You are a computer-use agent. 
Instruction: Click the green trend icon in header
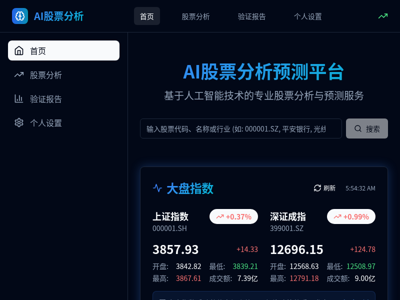383,16
